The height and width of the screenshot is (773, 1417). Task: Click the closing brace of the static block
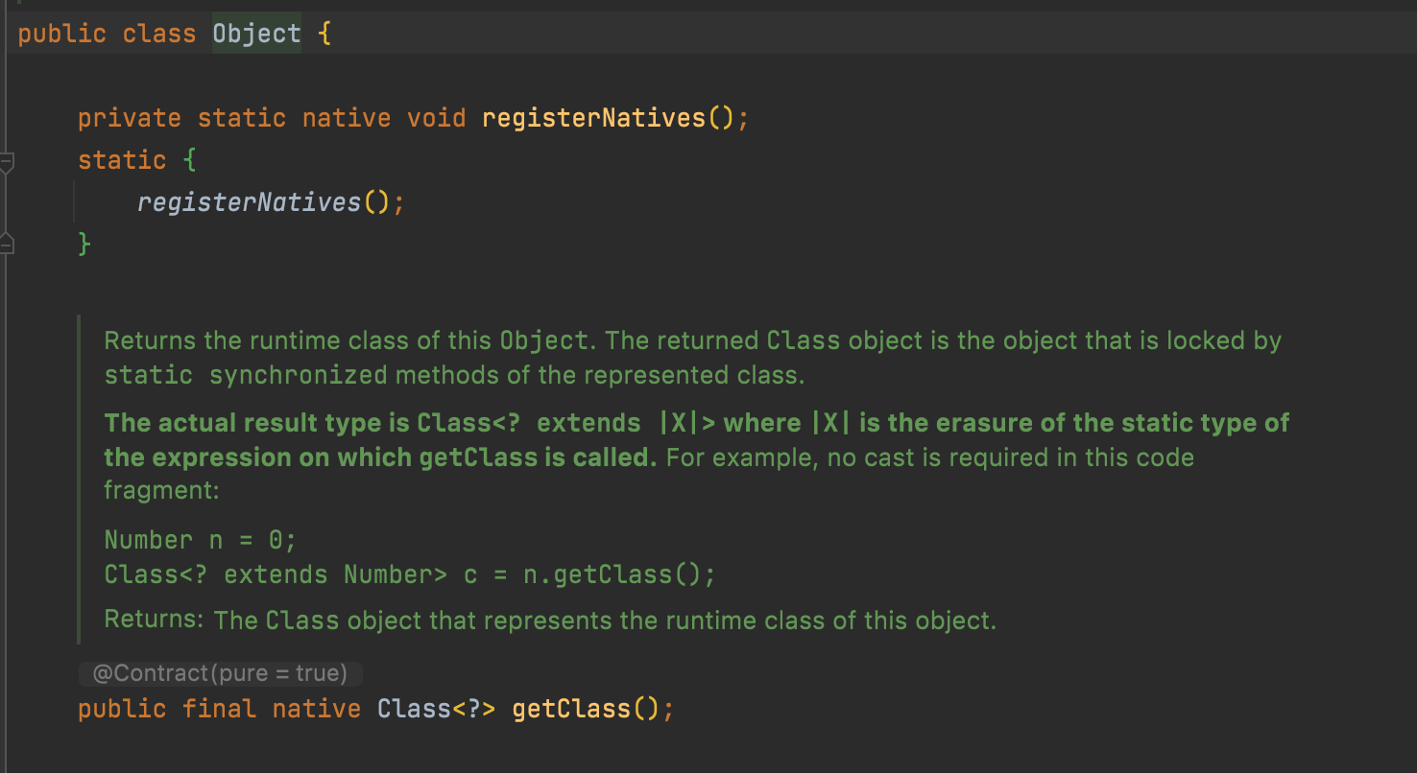pos(84,245)
